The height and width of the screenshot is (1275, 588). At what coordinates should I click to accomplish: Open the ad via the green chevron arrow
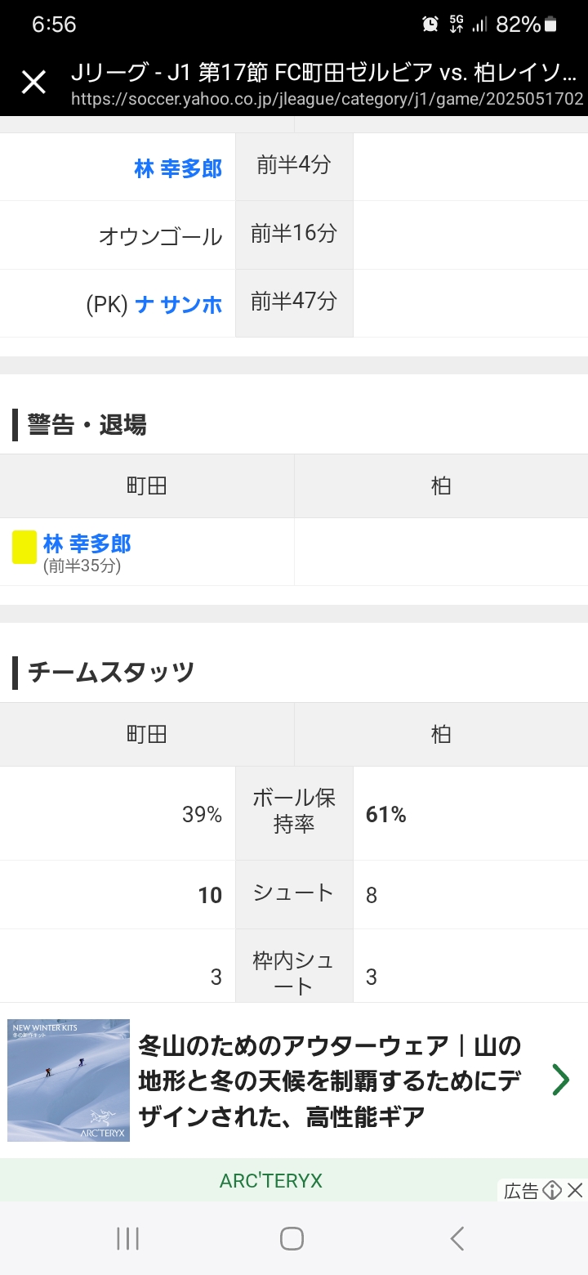560,1080
